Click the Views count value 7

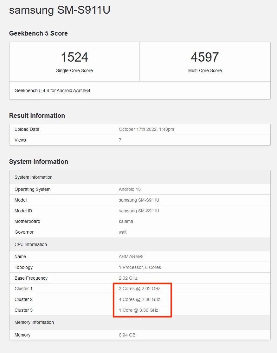[120, 140]
